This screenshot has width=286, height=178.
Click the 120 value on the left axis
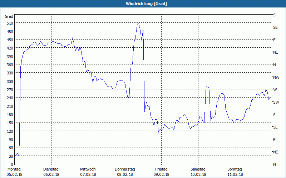tap(10, 131)
